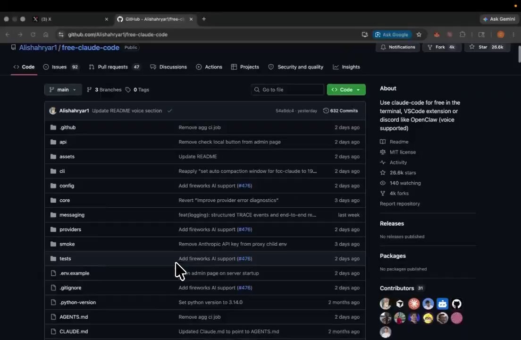This screenshot has height=340, width=521.
Task: Open 'Remove agg ci job' .github commit message
Action: point(199,127)
